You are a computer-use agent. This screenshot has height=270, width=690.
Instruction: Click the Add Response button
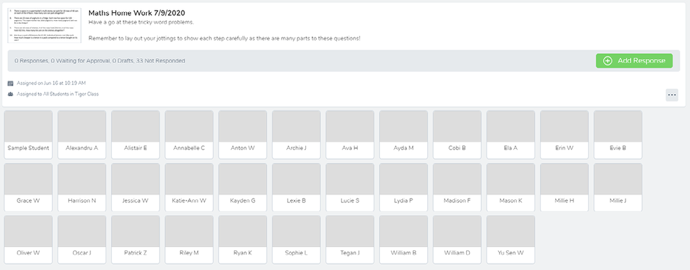(634, 61)
